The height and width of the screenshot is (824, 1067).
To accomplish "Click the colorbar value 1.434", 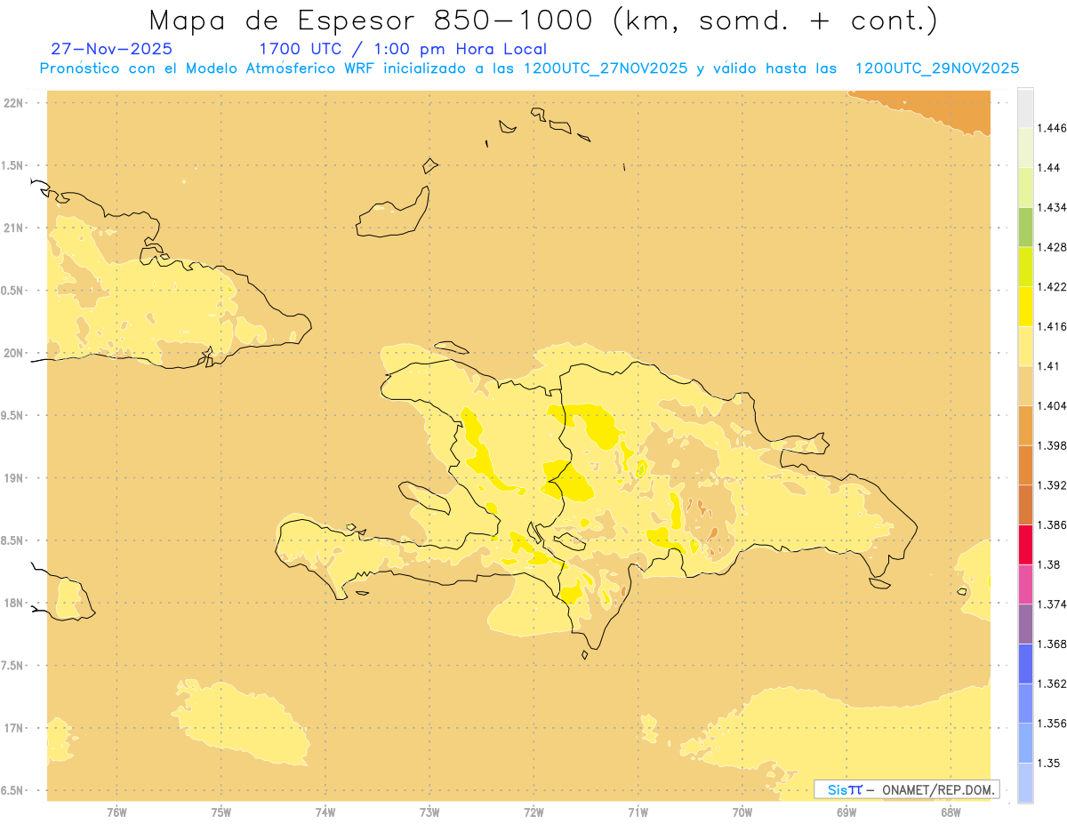I will coord(1052,207).
